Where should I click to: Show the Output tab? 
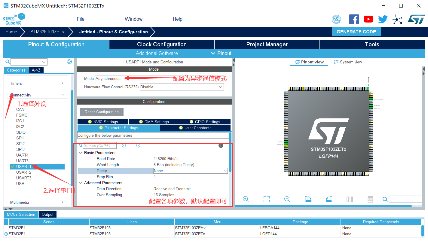(x=47, y=214)
